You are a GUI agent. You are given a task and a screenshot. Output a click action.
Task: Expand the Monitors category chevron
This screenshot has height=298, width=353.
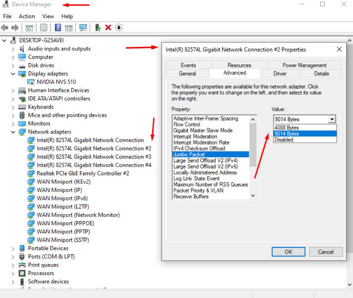(13, 124)
